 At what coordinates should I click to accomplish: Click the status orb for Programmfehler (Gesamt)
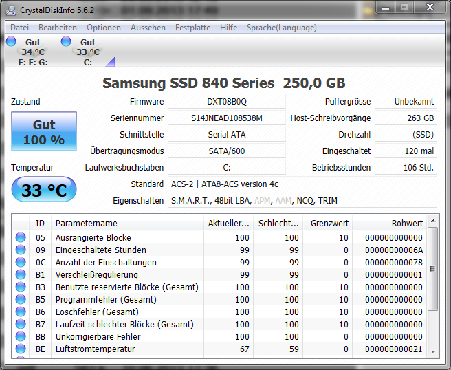[21, 300]
